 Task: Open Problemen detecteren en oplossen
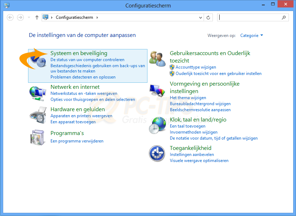83,77
